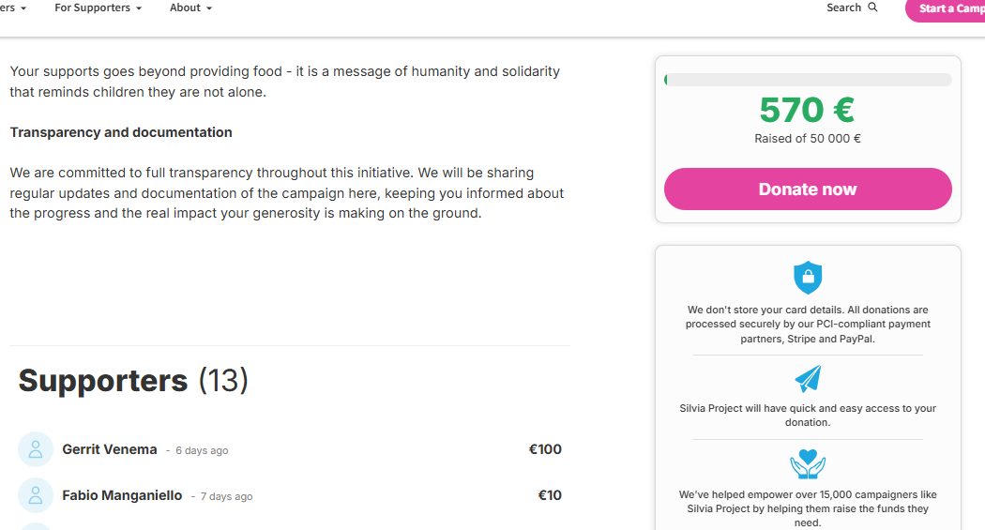985x530 pixels.
Task: Open the About dropdown menu
Action: click(x=190, y=8)
